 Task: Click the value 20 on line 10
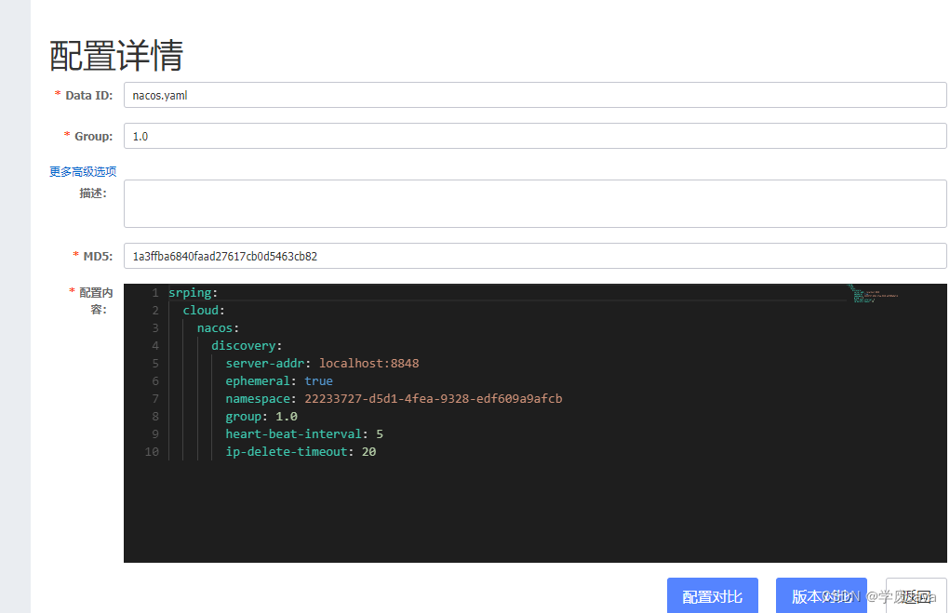[369, 451]
